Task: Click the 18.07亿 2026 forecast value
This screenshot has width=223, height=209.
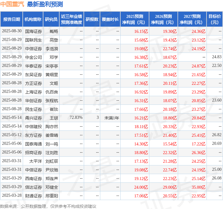Action: point(170,101)
